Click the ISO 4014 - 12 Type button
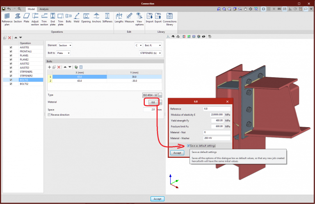This screenshot has height=204, width=315. 150,95
